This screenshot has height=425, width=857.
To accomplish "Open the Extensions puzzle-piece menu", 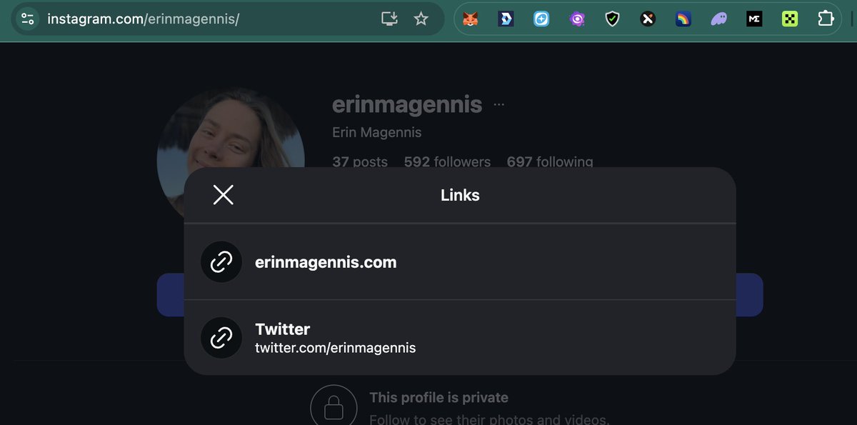I will [x=826, y=19].
